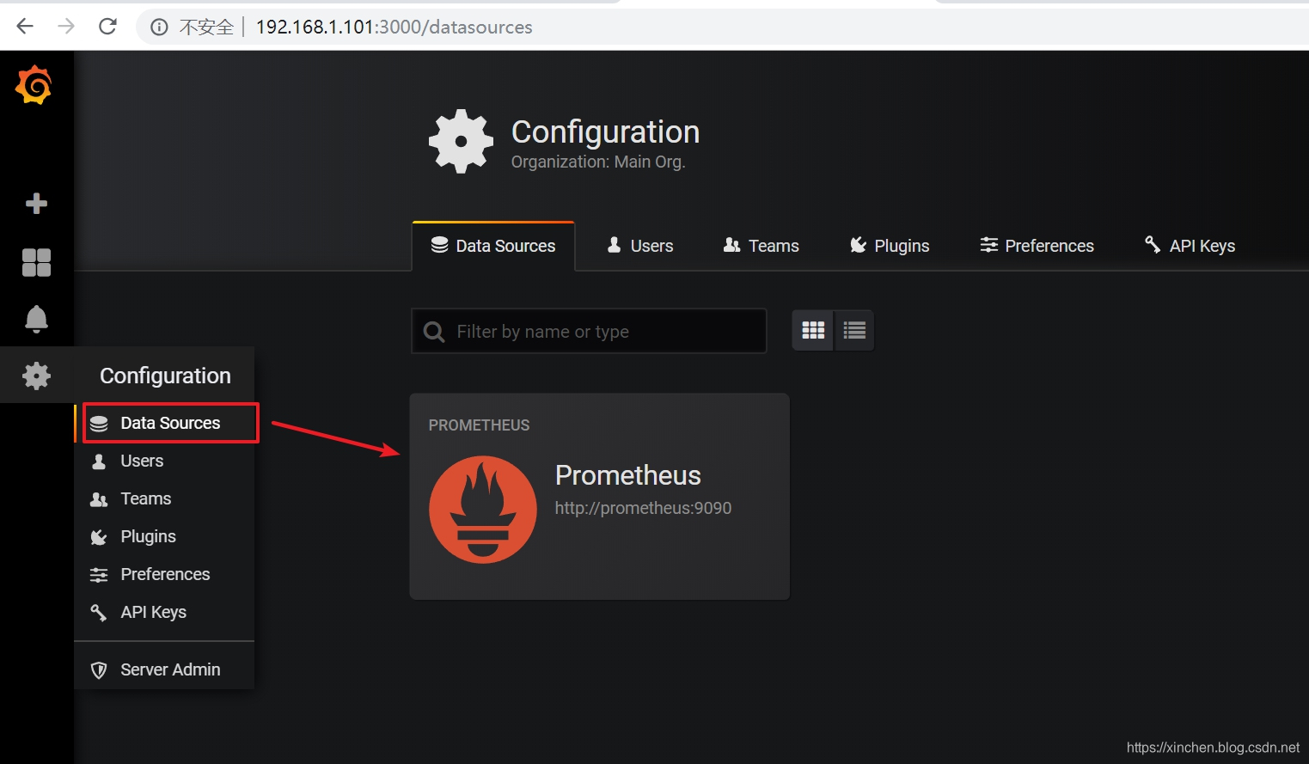Open the Dashboards grid icon in sidebar
This screenshot has height=764, width=1309.
36,262
